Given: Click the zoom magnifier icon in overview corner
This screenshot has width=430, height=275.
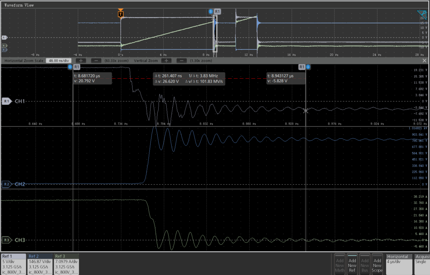Looking at the screenshot, I should [x=422, y=14].
